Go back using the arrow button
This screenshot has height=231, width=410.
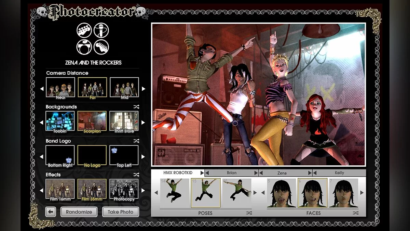(x=51, y=212)
